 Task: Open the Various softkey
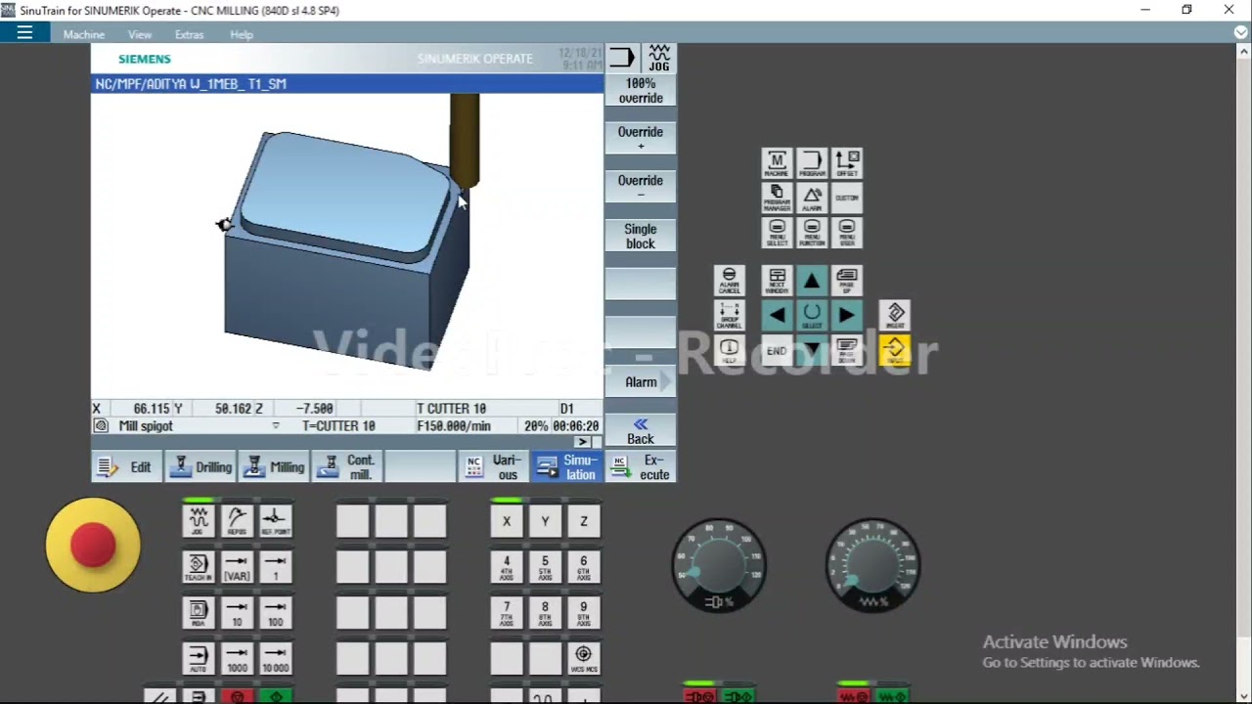pyautogui.click(x=494, y=467)
